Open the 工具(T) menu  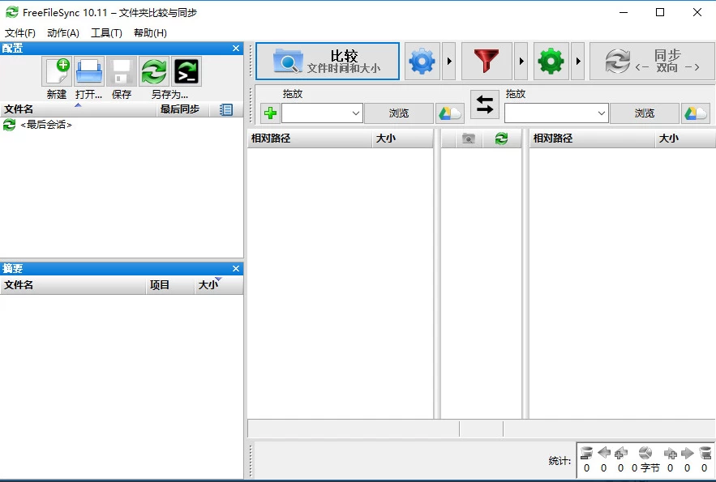pyautogui.click(x=106, y=33)
